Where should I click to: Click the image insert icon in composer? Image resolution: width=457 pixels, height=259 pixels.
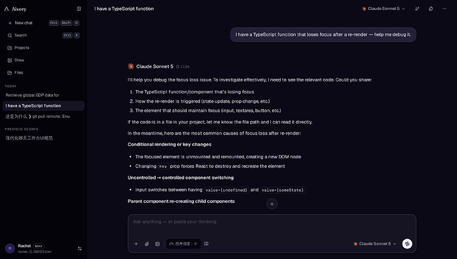point(158,244)
